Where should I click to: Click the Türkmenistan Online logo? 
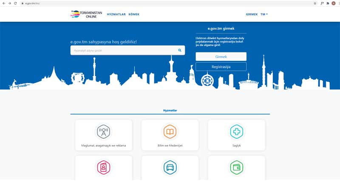tap(86, 14)
